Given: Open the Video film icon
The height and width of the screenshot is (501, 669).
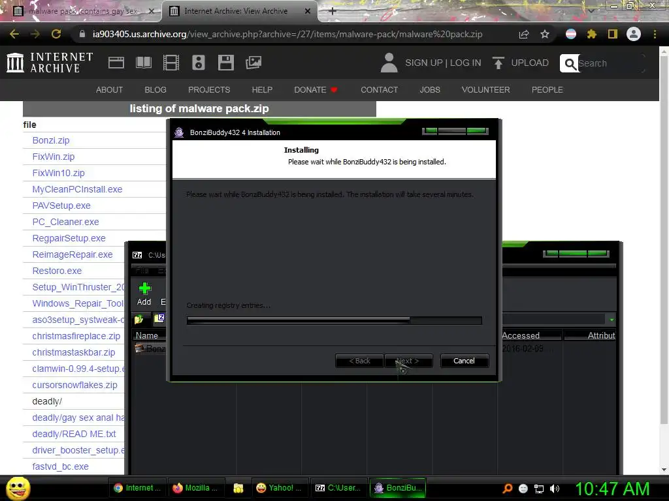Looking at the screenshot, I should pos(171,63).
